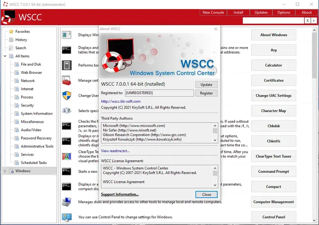Click the Registered to text field
319x225 pixels.
pos(159,93)
